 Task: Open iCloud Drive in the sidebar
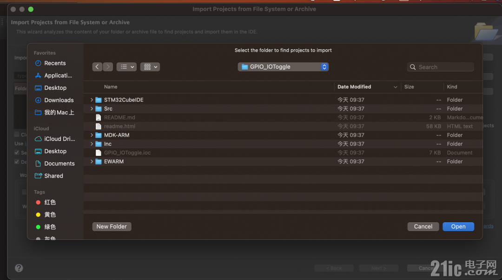pyautogui.click(x=59, y=139)
